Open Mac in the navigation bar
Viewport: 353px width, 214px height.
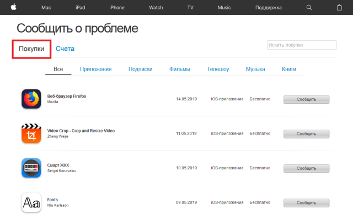pos(46,8)
